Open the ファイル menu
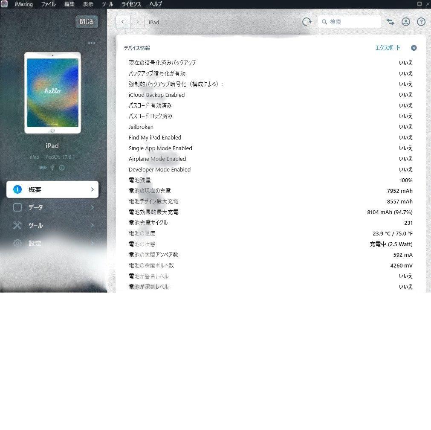431x430 pixels. coord(48,4)
